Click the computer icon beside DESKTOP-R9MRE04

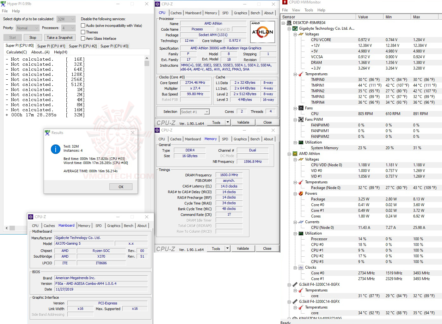pos(289,23)
